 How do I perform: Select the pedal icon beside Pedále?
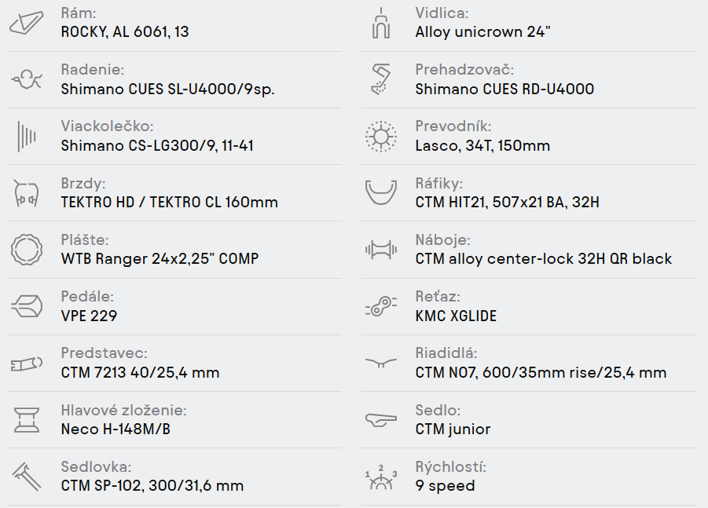tap(27, 306)
